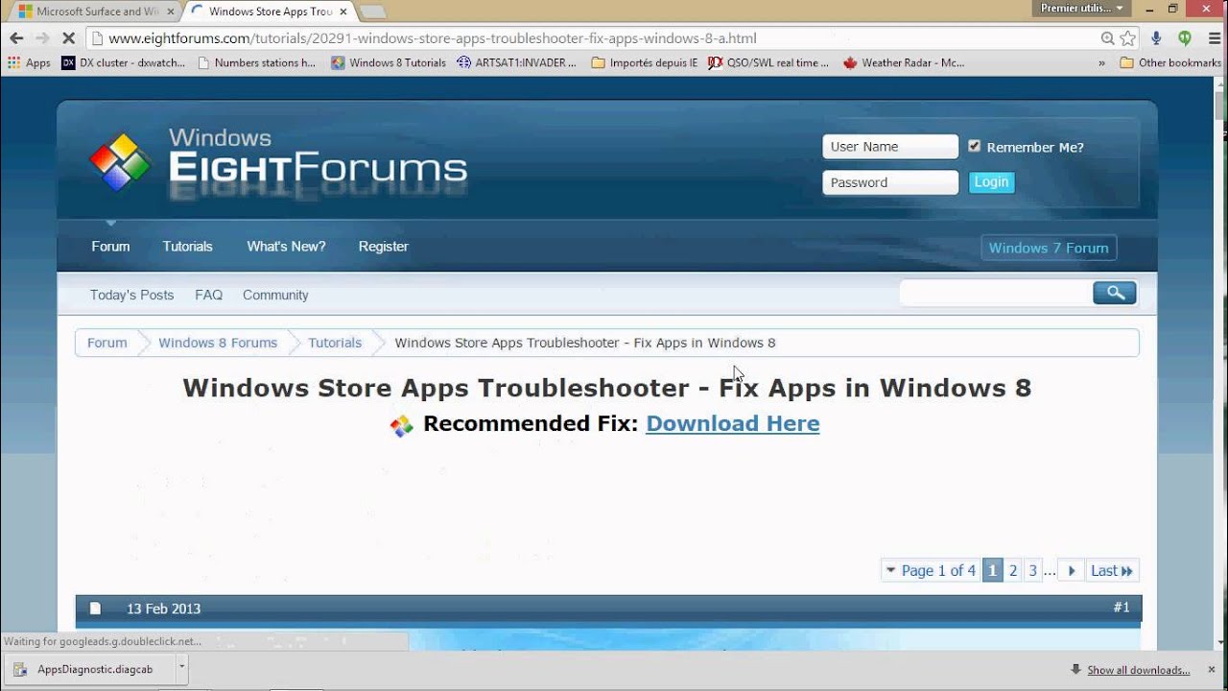Image resolution: width=1228 pixels, height=691 pixels.
Task: Open ARTSAT1:INVADER bookmark
Action: click(x=517, y=62)
